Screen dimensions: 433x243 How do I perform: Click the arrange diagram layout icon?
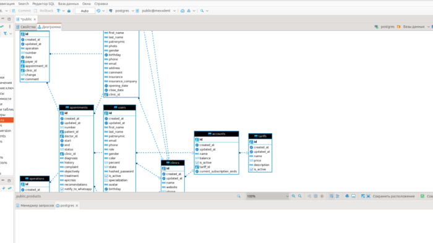coord(309,196)
